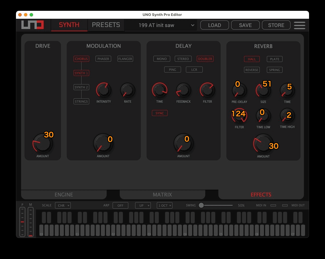Click the MODULATION INTENSITY knob
325x259 pixels.
coord(103,90)
